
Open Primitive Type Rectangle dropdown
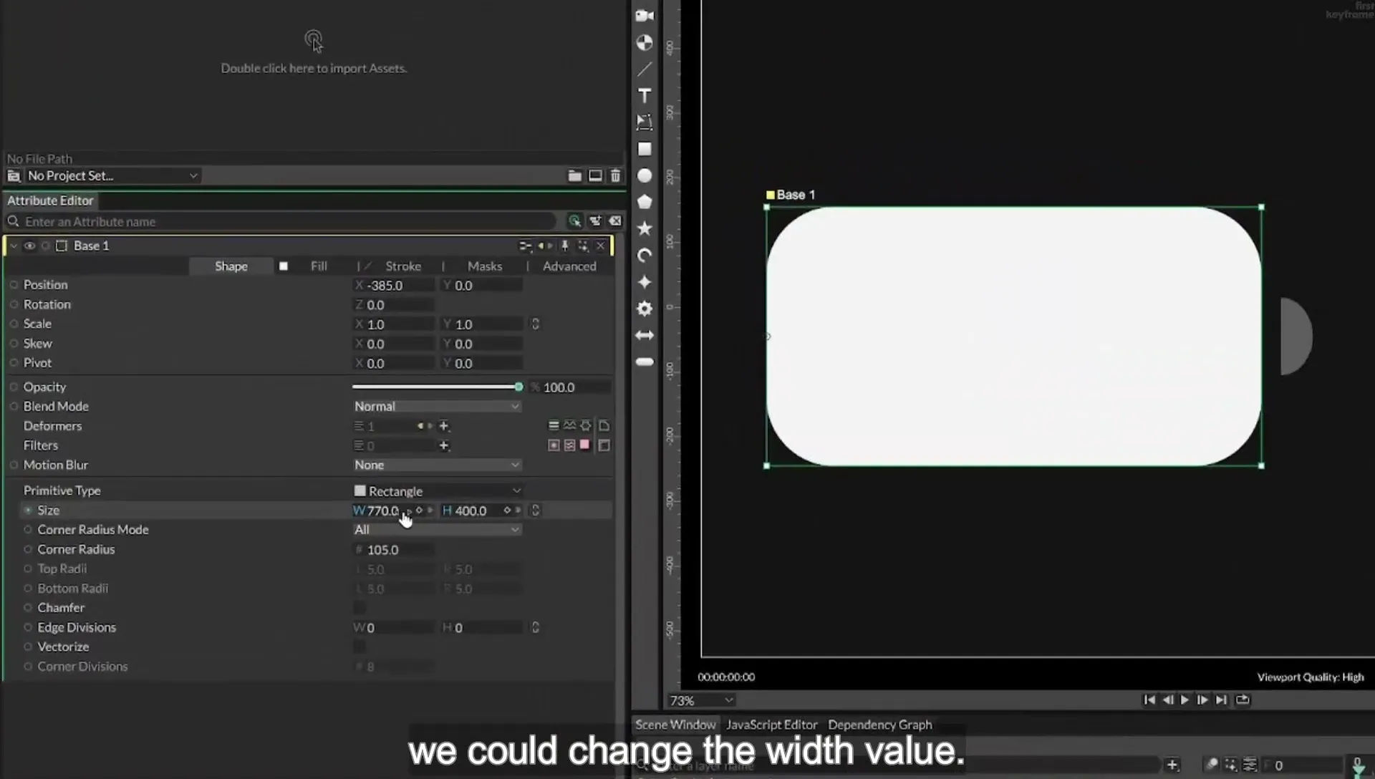pyautogui.click(x=437, y=491)
